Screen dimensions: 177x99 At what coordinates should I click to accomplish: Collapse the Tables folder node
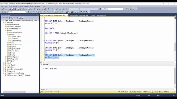point(7,35)
